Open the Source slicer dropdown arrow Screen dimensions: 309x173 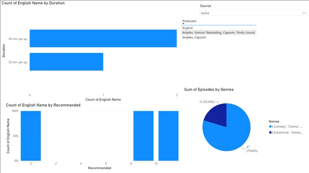tap(304, 13)
